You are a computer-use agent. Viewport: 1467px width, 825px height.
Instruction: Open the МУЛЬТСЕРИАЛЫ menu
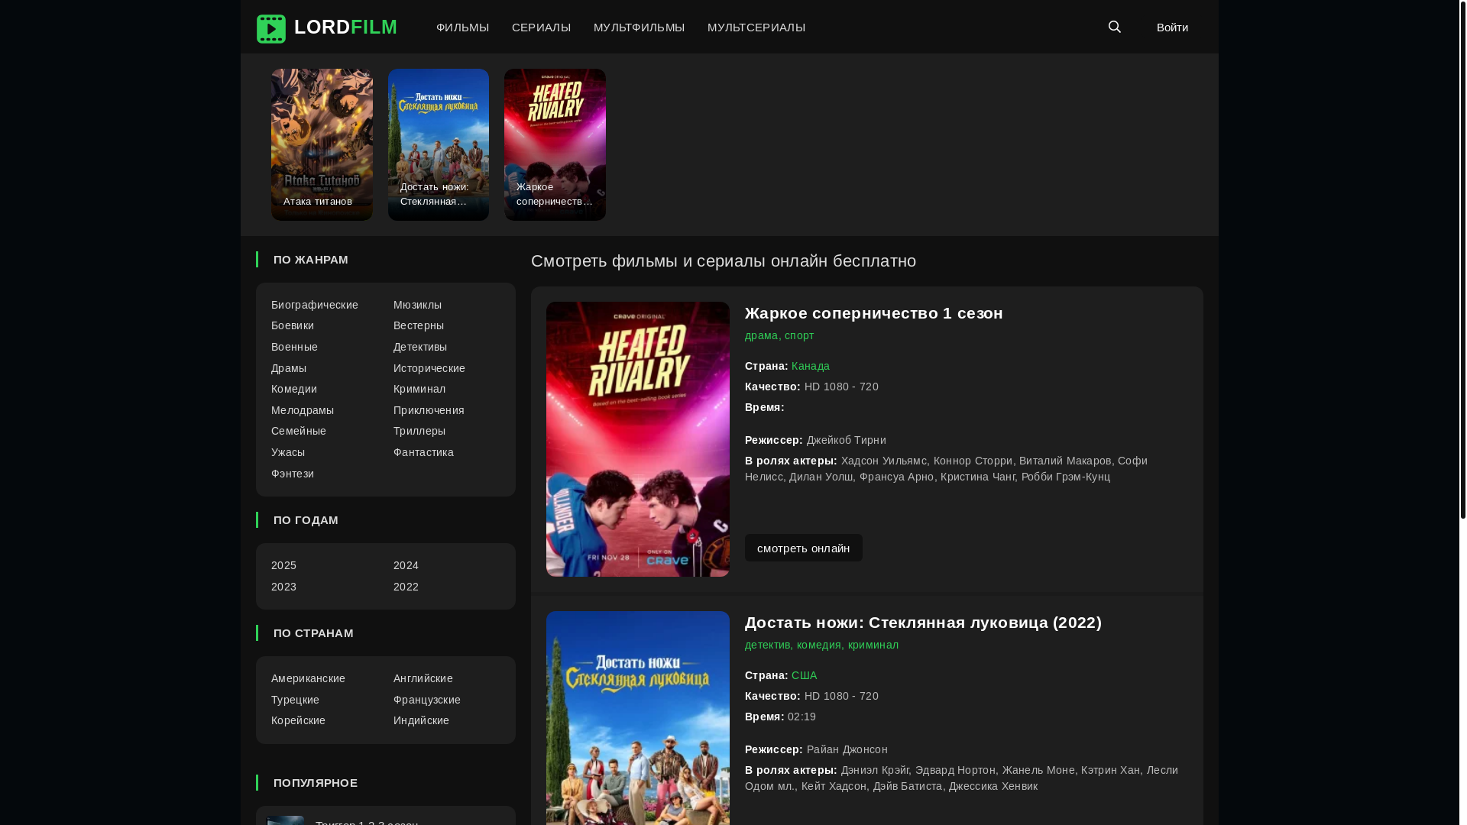(x=756, y=27)
